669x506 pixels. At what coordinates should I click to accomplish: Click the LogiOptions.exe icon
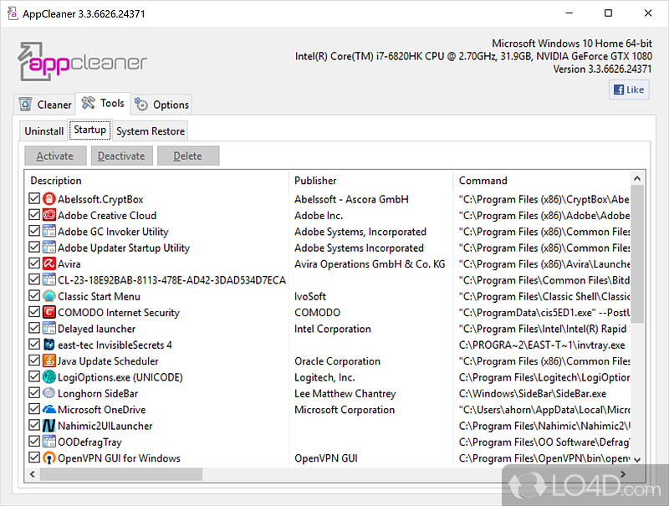(49, 377)
